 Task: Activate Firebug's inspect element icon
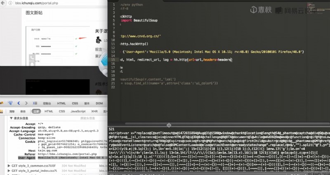coord(10,103)
